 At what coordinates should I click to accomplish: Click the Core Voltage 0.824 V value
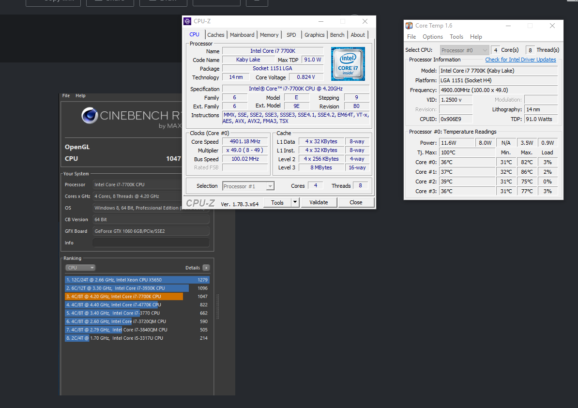tap(306, 77)
